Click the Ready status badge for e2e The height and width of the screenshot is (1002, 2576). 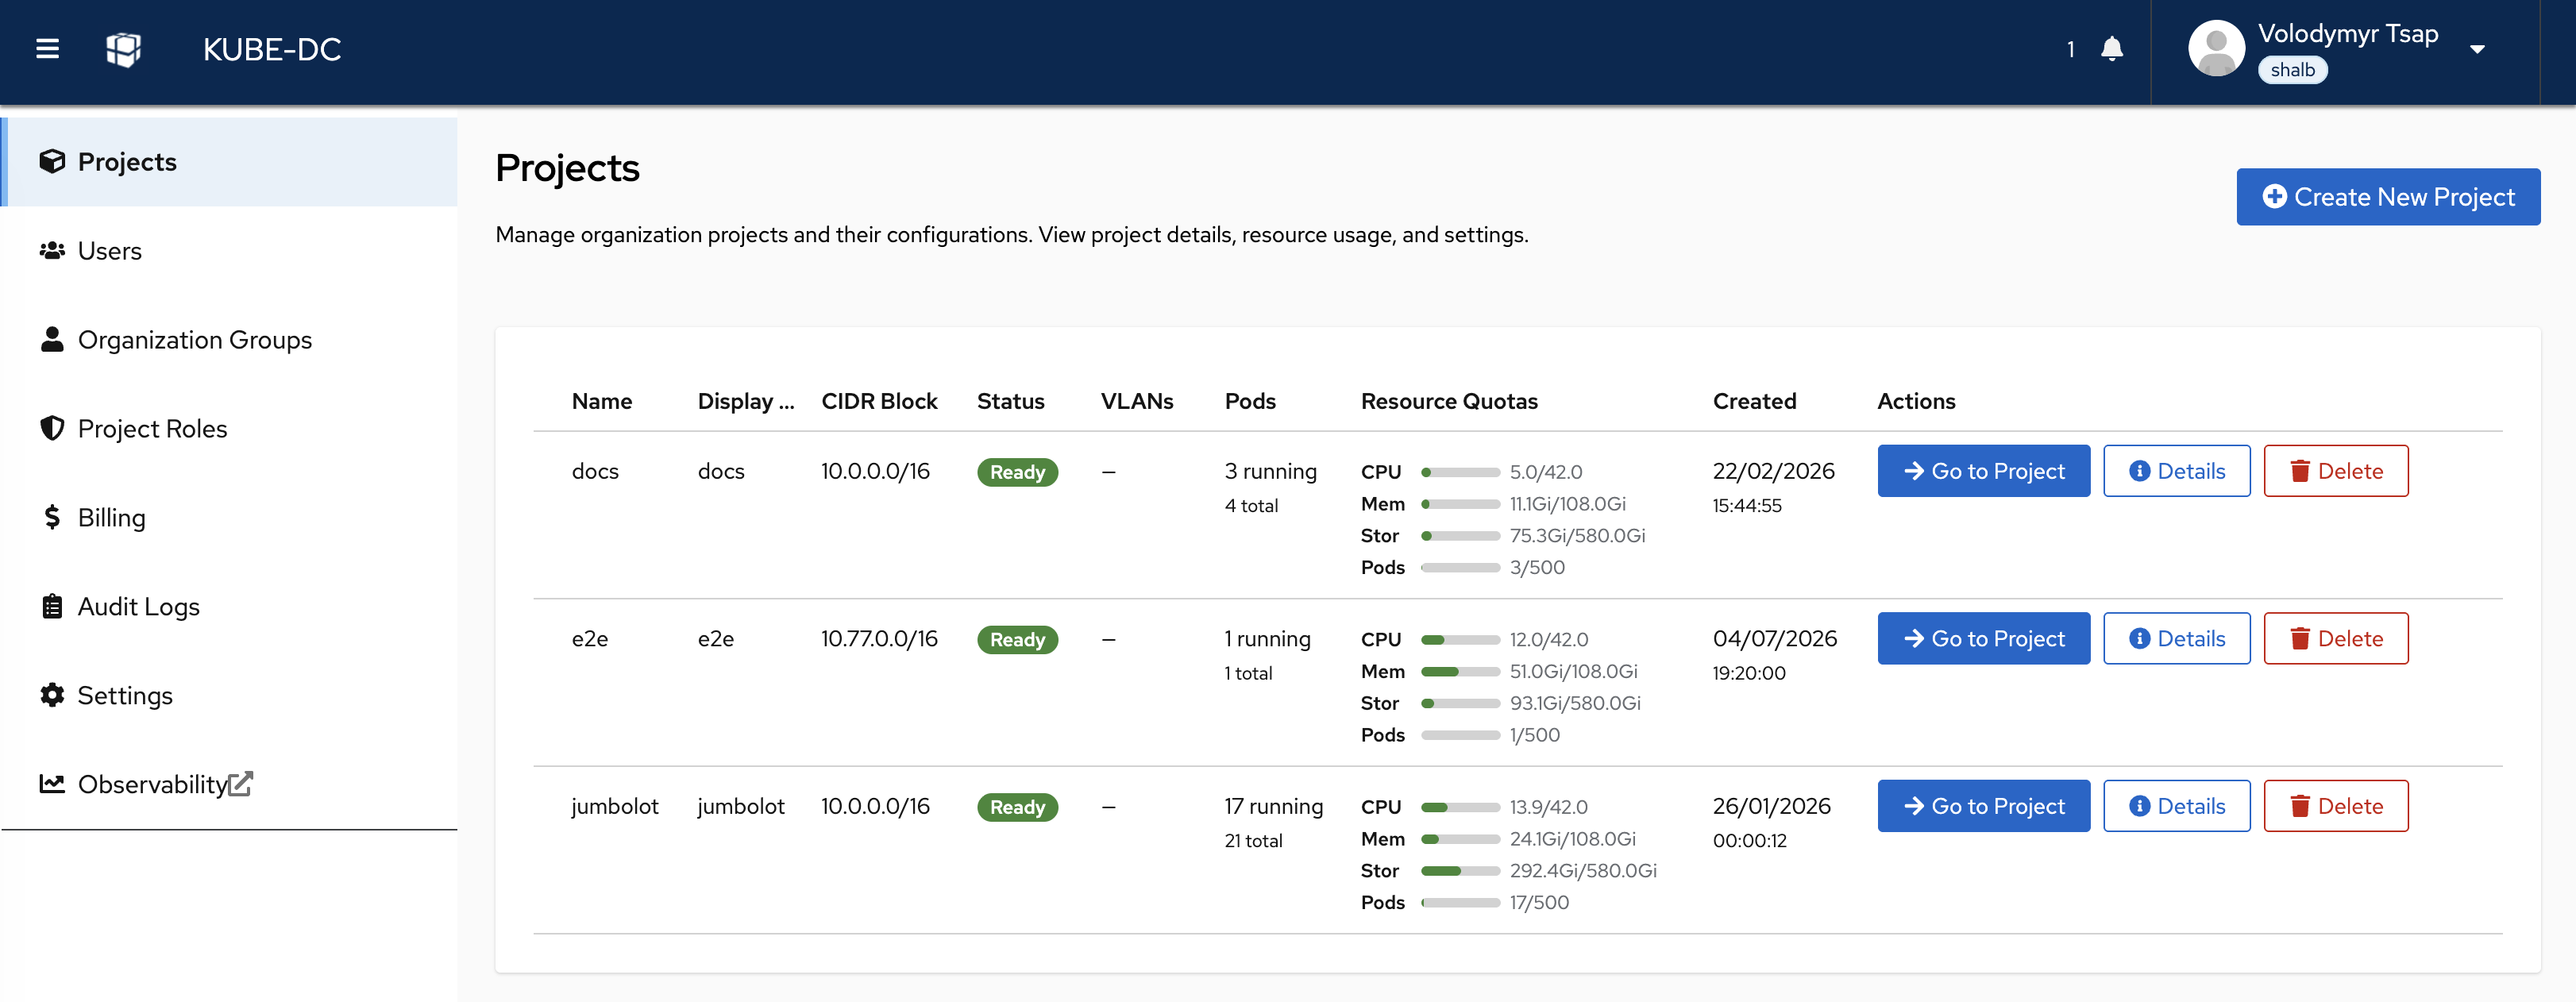coord(1017,639)
